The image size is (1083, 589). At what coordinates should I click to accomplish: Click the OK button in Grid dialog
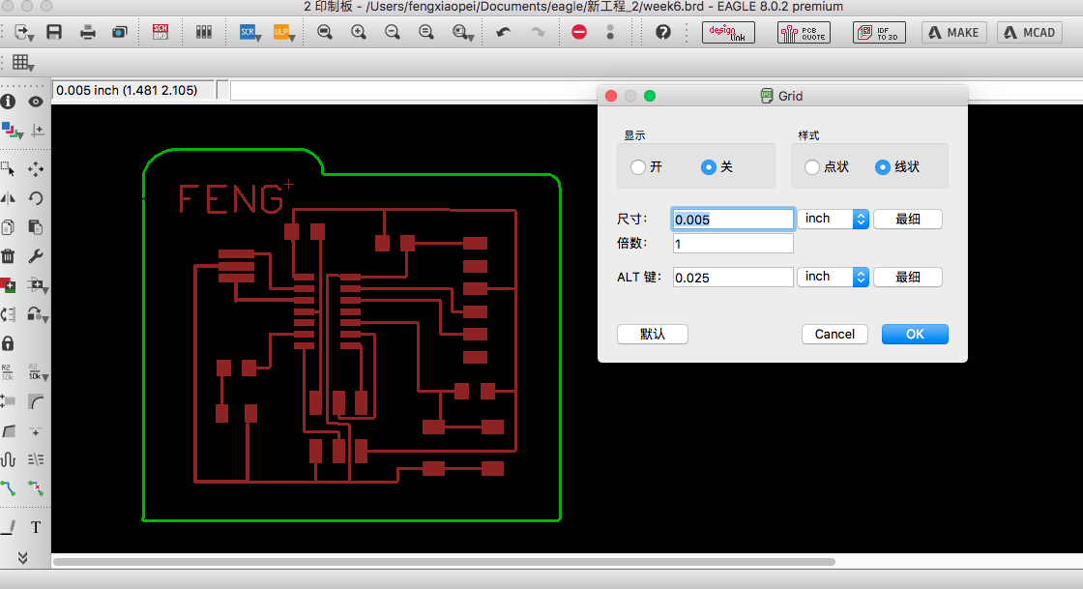(x=915, y=335)
